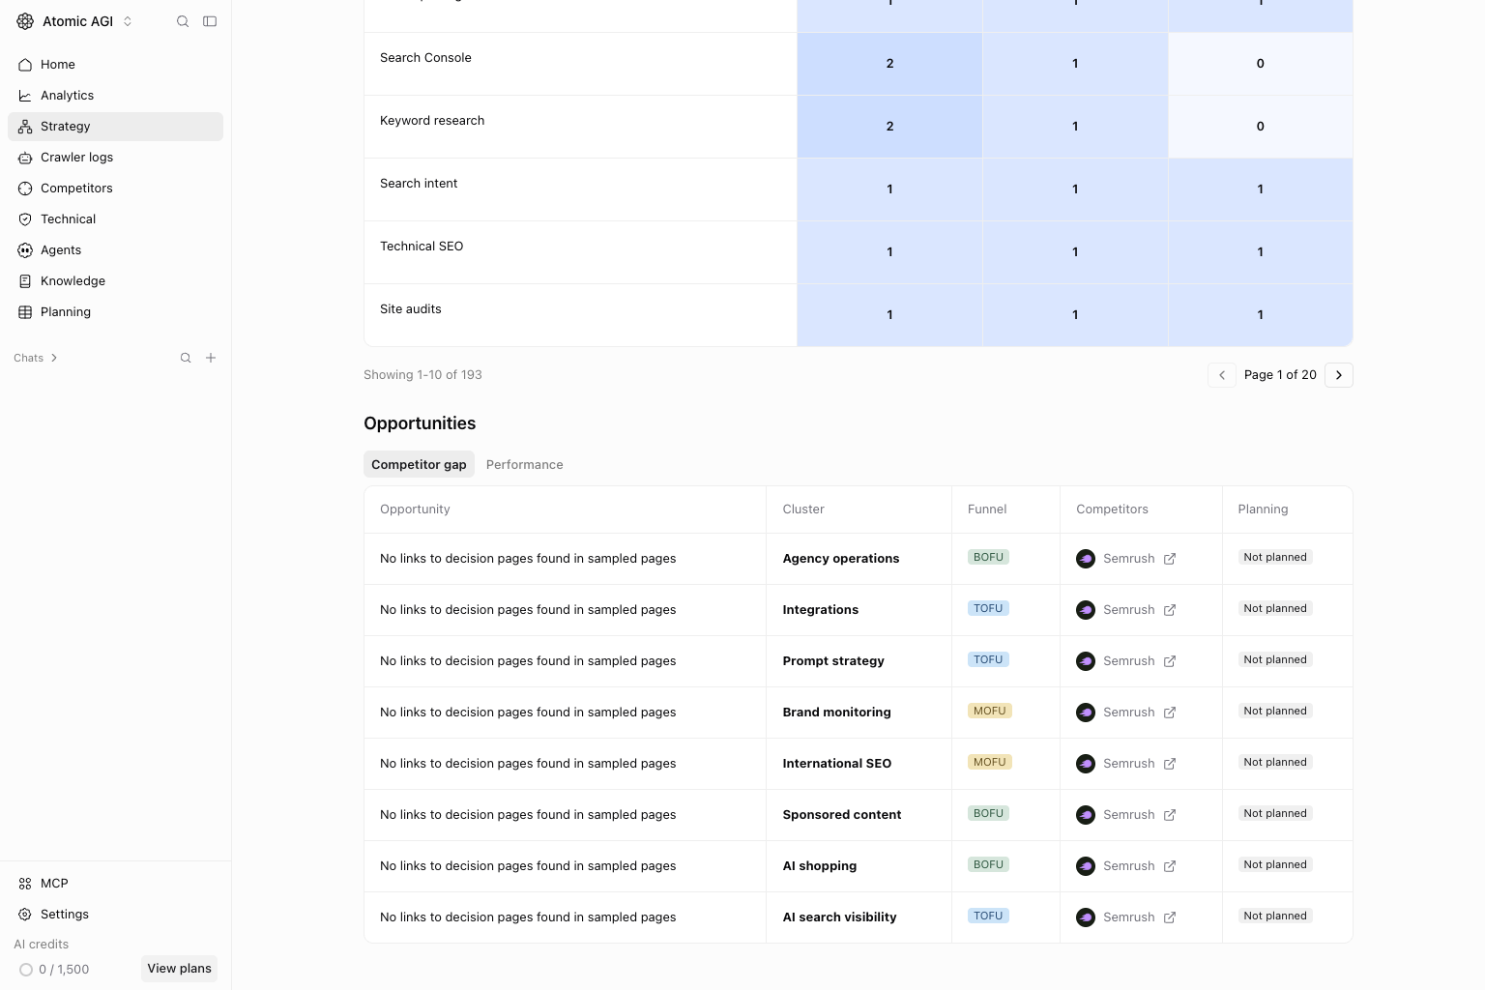The image size is (1485, 990).
Task: Click Not planned badge for Agency operations
Action: coord(1275,558)
